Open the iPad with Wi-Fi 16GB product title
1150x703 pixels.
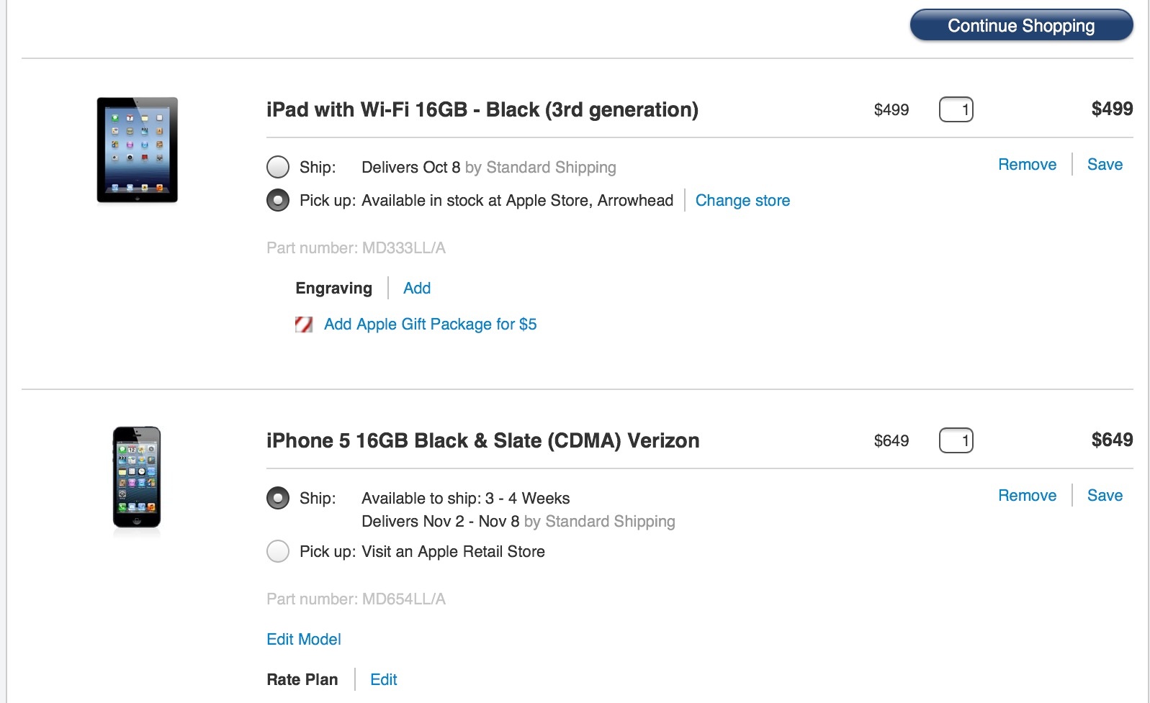click(482, 109)
